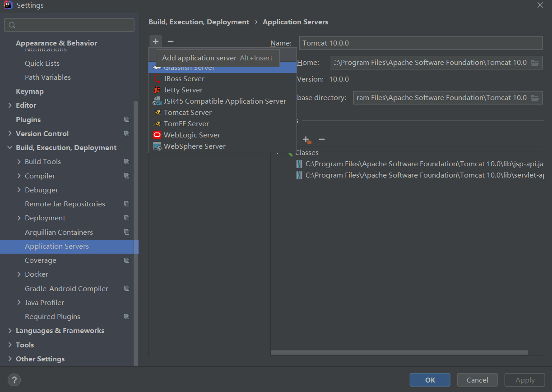Click Build, Execution, Deployment breadcrumb link
Screen dimensions: 552x392
199,22
